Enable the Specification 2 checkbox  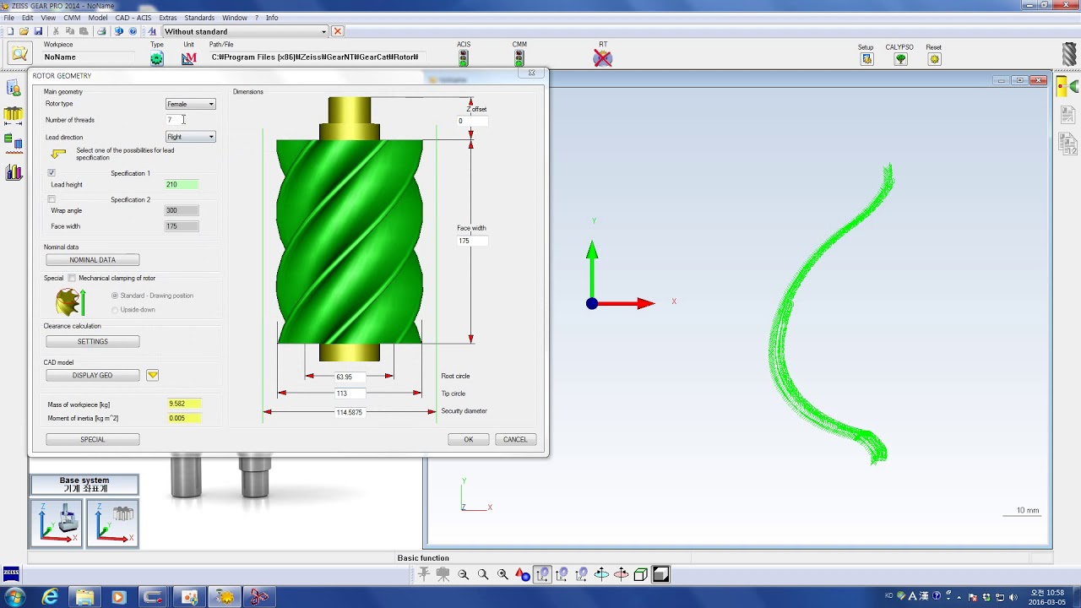[52, 199]
